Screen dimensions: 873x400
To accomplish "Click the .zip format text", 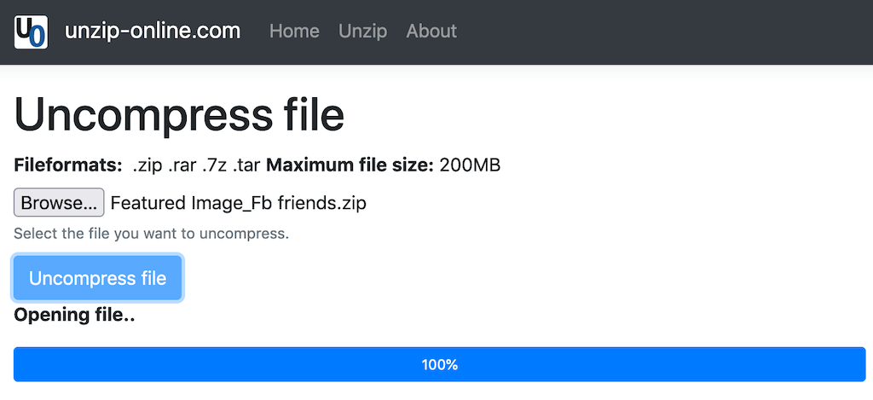I will pos(148,165).
